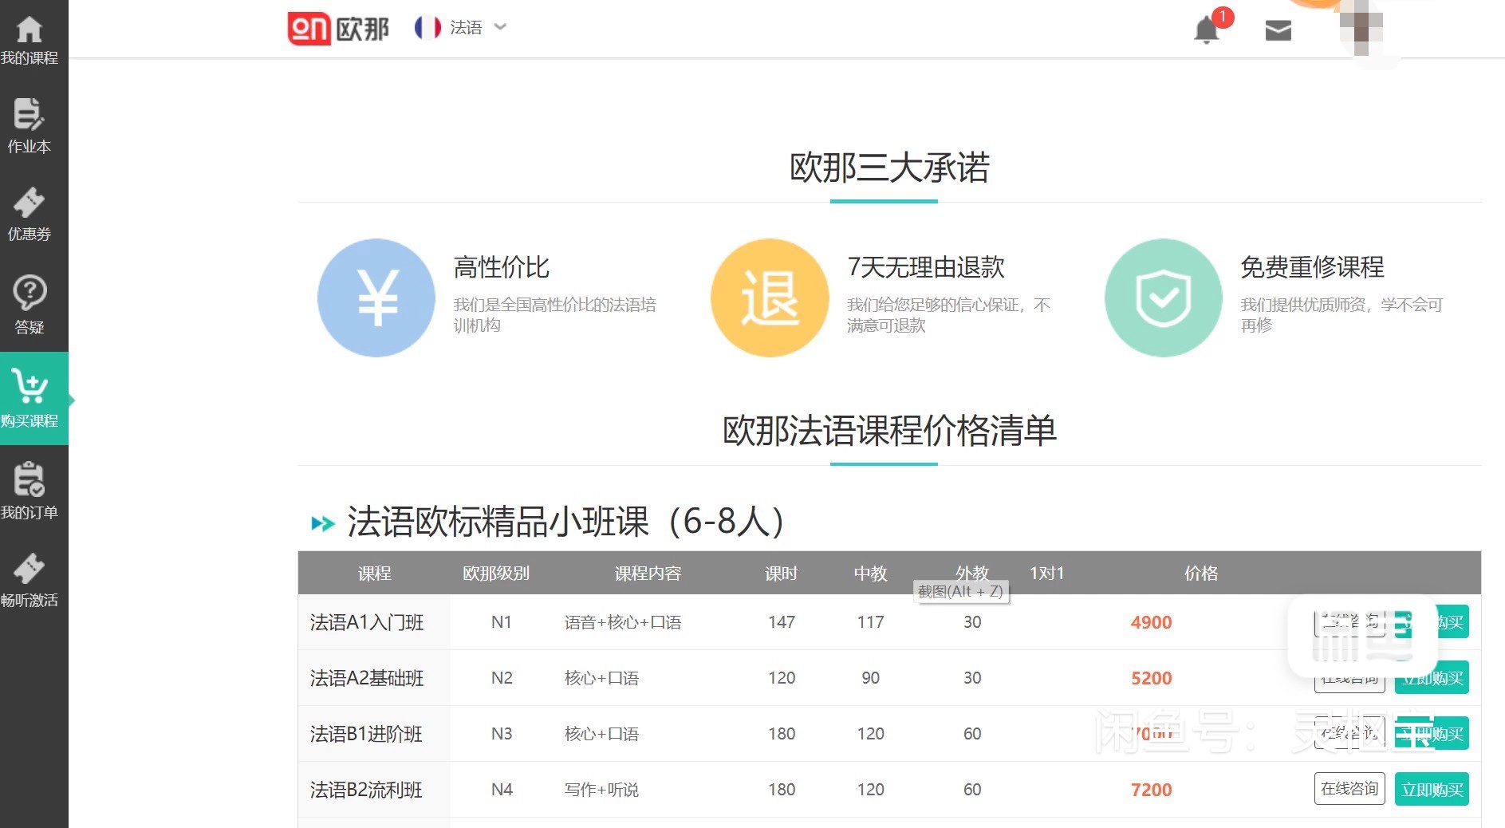Click the 法语A1入门班 course name

367,622
